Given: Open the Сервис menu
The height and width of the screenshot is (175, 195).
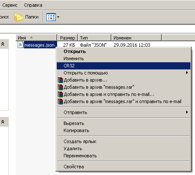Looking at the screenshot, I should (10, 5).
